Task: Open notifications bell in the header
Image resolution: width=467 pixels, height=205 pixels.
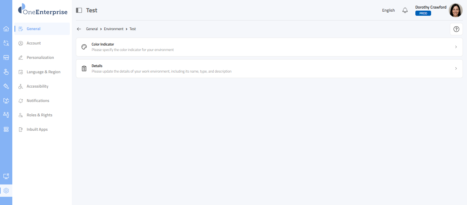Action: pyautogui.click(x=405, y=10)
